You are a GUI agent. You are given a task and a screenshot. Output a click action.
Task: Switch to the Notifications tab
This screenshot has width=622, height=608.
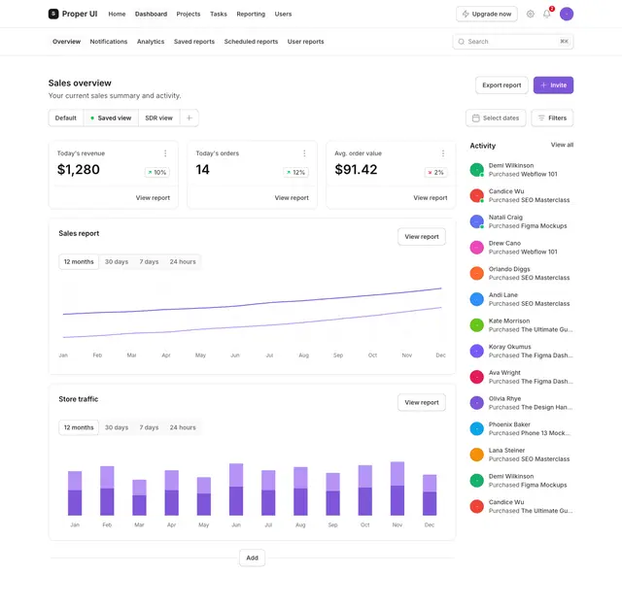(109, 41)
